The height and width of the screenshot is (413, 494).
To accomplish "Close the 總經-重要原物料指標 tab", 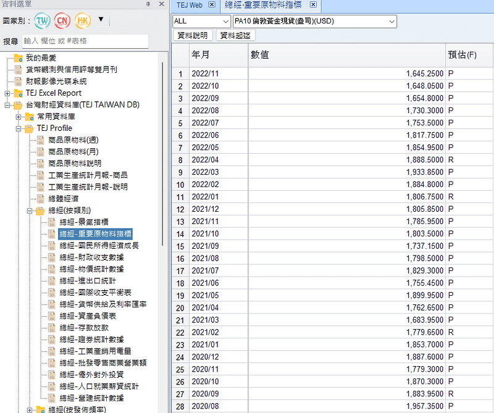I will (313, 5).
